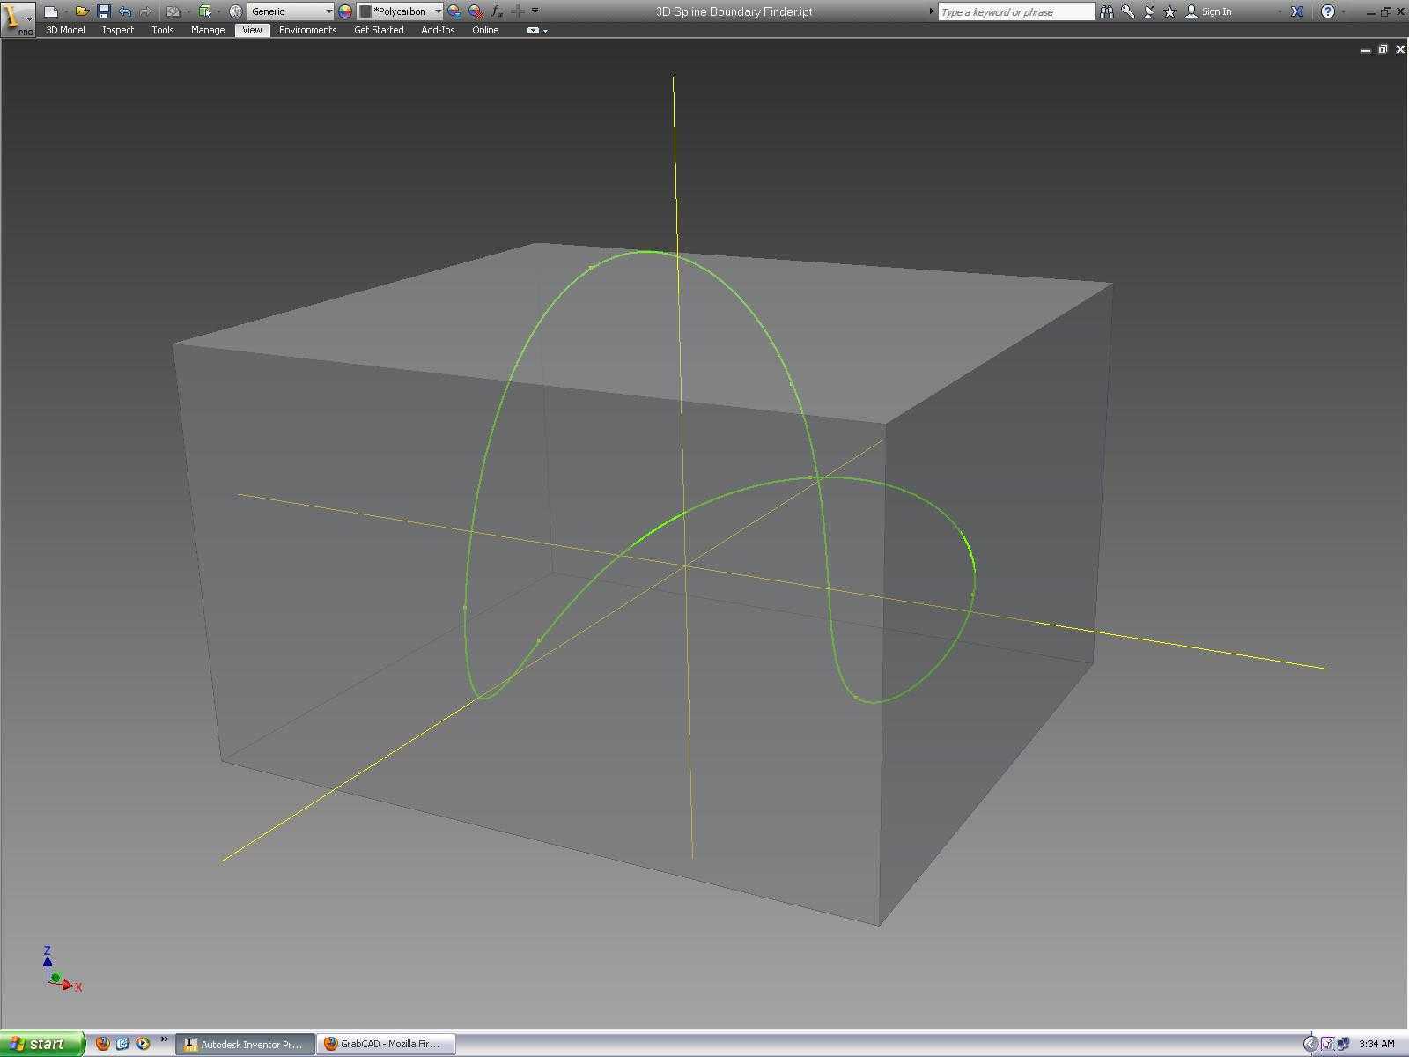This screenshot has height=1057, width=1409.
Task: Show hidden system tray icons
Action: (1310, 1044)
